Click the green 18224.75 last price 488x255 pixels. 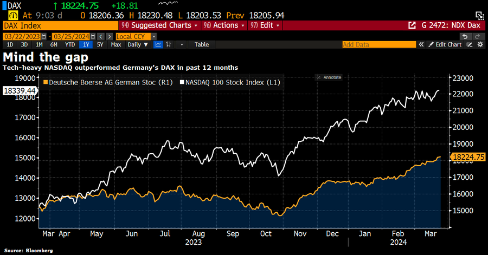[80, 5]
